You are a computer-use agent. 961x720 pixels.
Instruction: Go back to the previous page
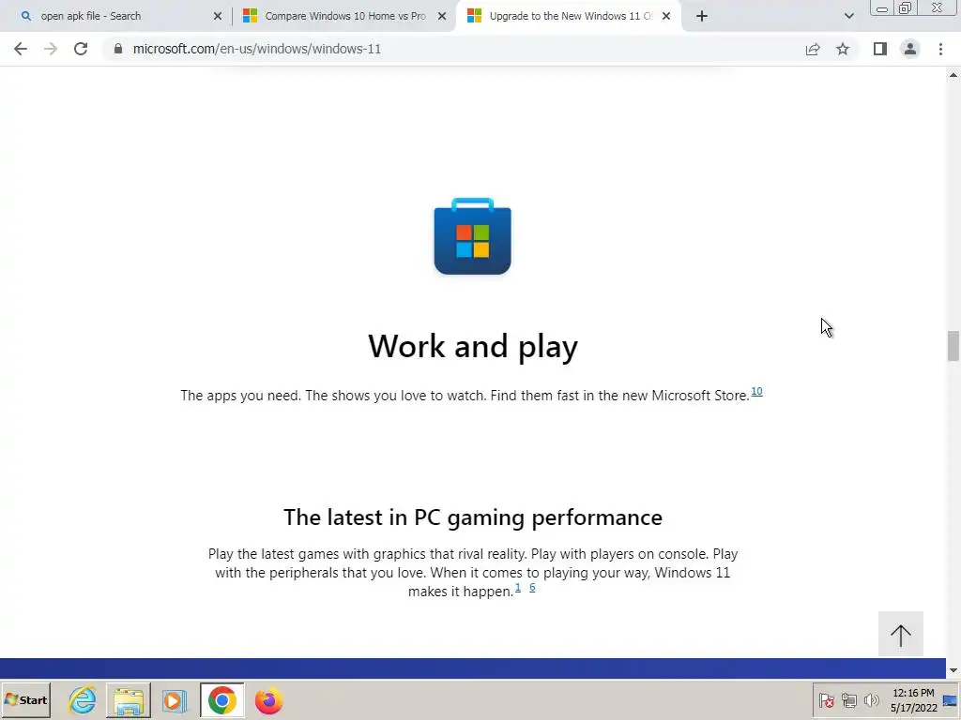click(21, 49)
